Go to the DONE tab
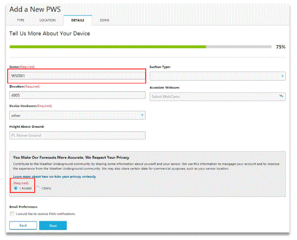297x240 pixels. tap(104, 20)
